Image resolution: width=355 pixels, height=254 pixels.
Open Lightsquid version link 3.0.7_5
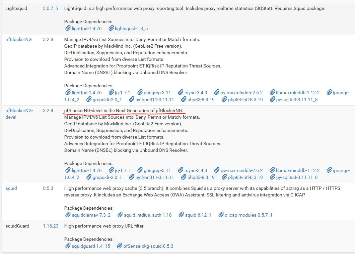[50, 9]
